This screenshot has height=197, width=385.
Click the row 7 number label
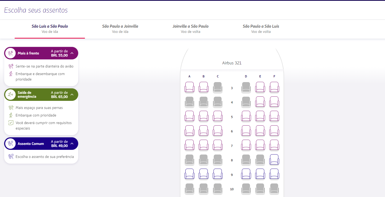point(232,146)
